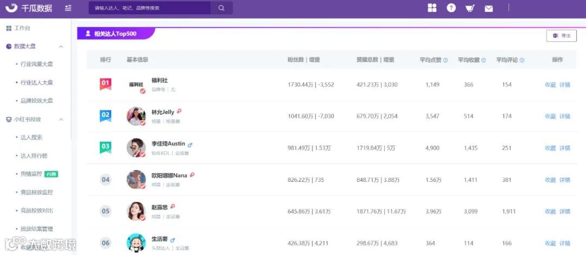
Task: Click the male gender icon by 李佳琦Austin
Action: [x=190, y=145]
